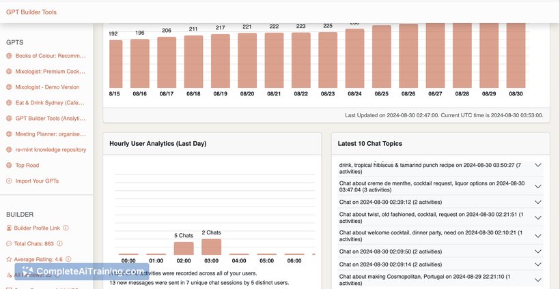Click the BUILDER section header in the sidebar
The image size is (560, 289).
[20, 215]
